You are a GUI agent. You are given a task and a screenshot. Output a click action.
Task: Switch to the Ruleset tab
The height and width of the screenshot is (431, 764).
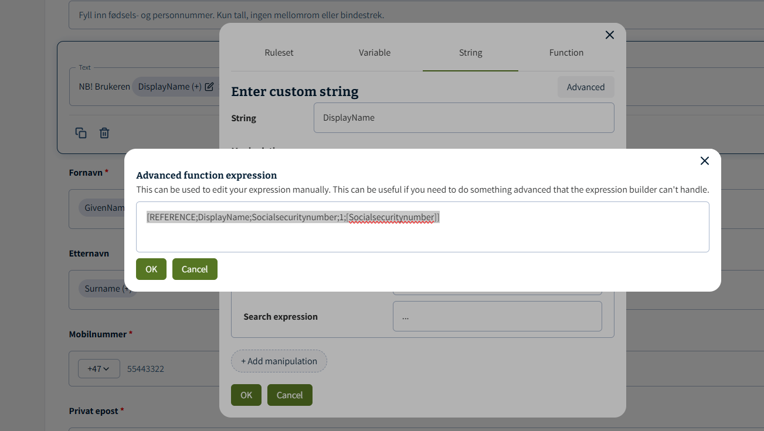(279, 53)
